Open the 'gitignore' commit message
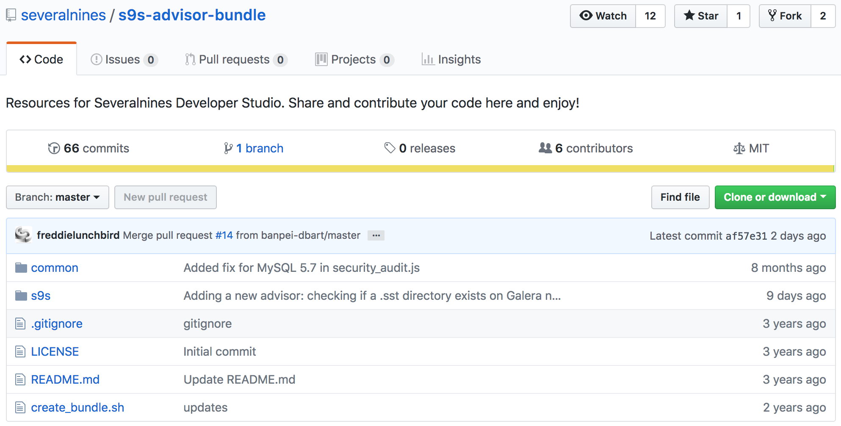Screen dimensions: 841x426 207,324
